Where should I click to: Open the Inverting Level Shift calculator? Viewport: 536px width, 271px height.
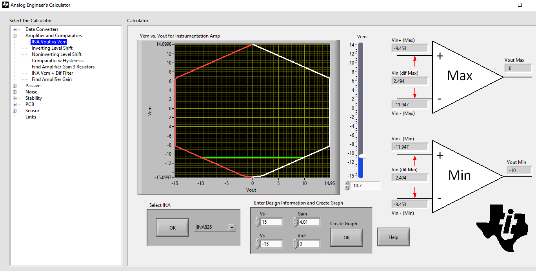click(x=52, y=48)
